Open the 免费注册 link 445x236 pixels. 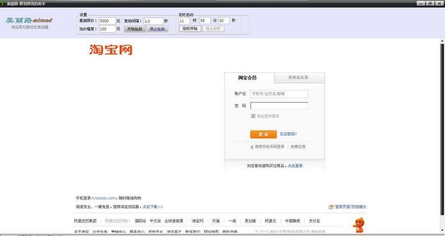pos(298,147)
